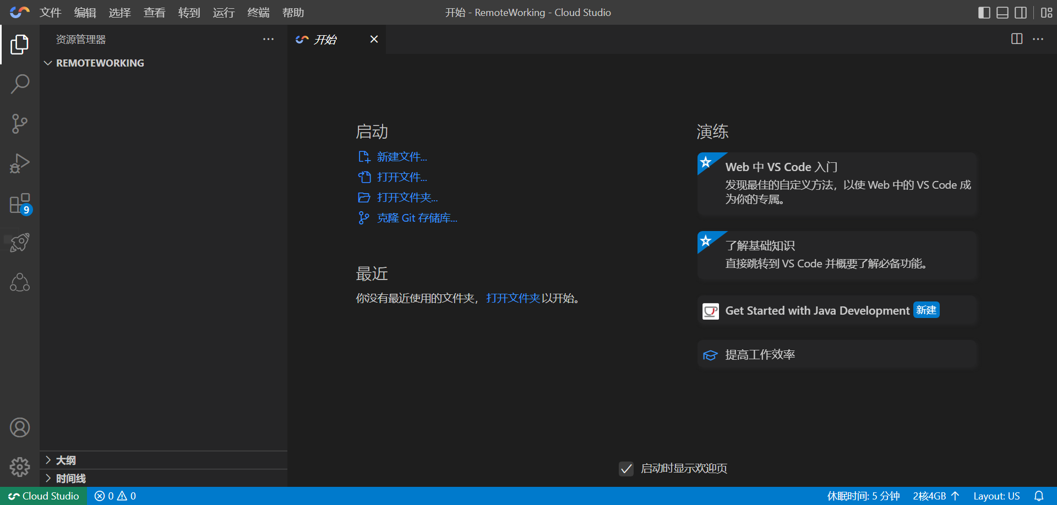Viewport: 1057px width, 505px height.
Task: Open 资源管理器 views and more actions ellipsis
Action: [268, 39]
